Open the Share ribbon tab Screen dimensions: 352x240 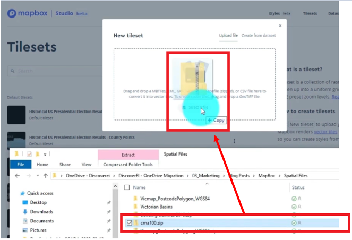(65, 165)
